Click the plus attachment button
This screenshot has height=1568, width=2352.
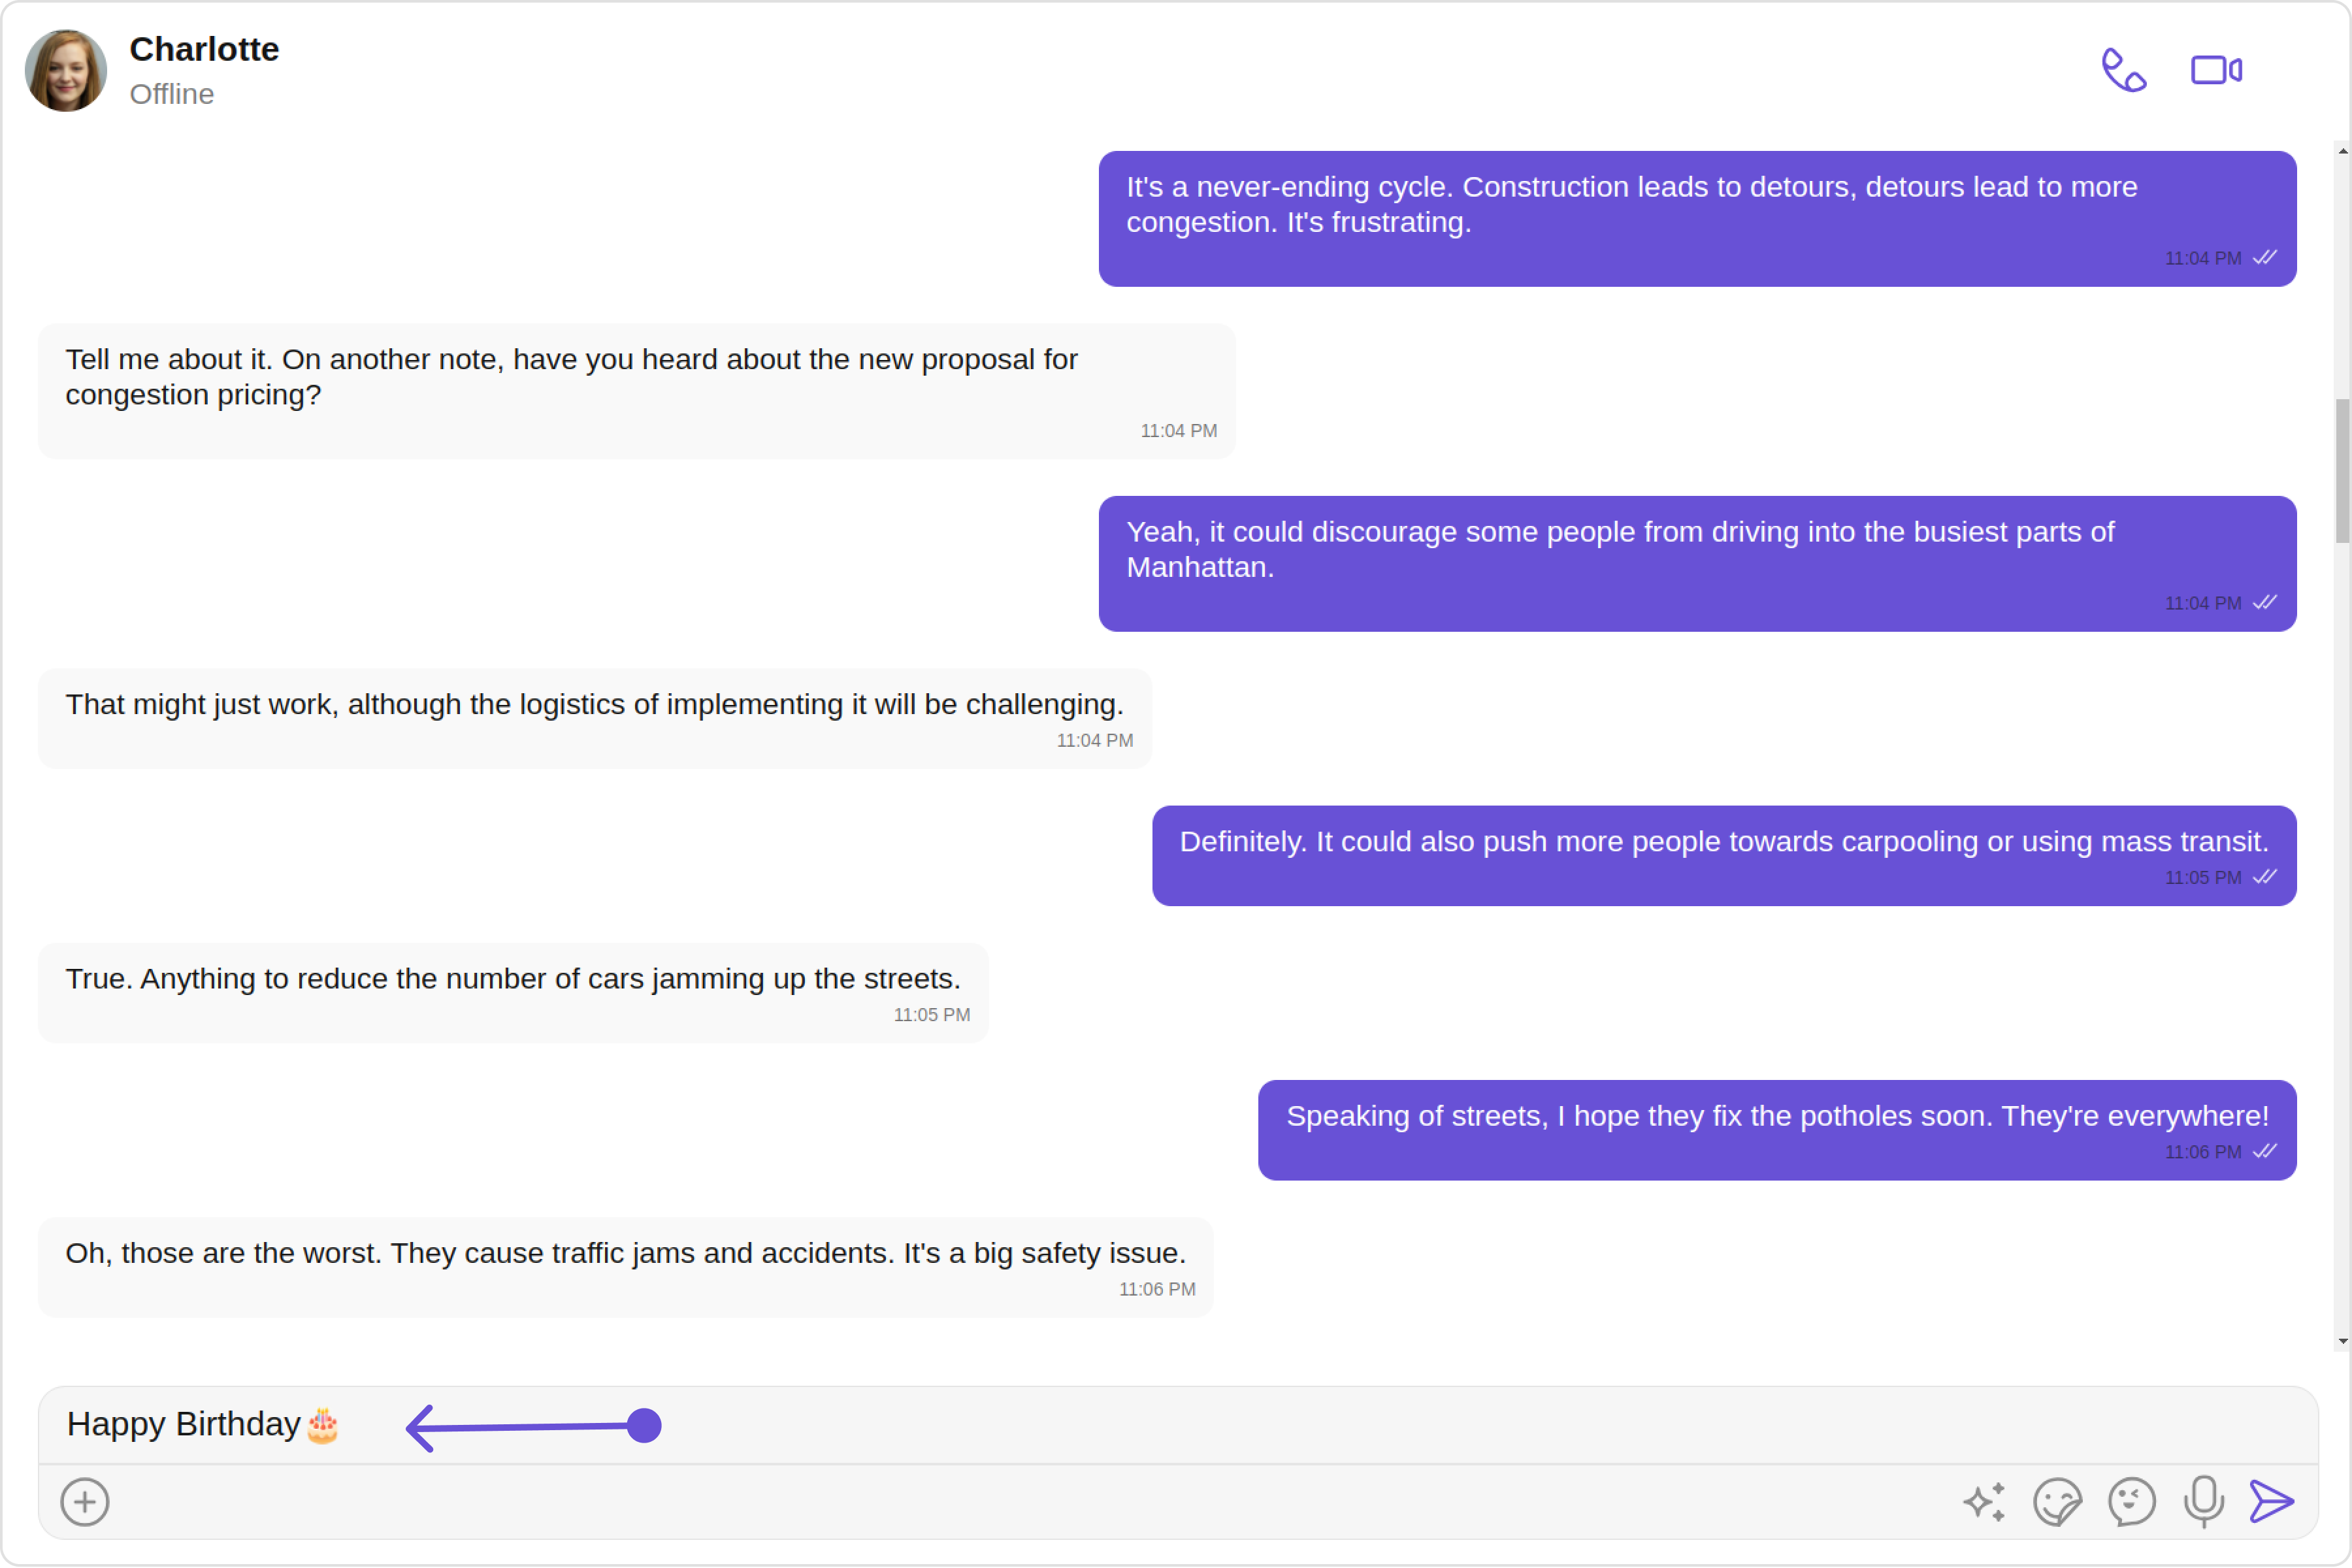85,1502
